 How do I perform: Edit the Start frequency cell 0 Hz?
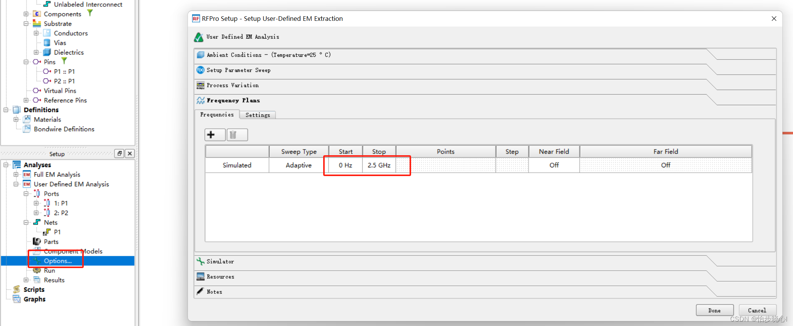pos(346,165)
